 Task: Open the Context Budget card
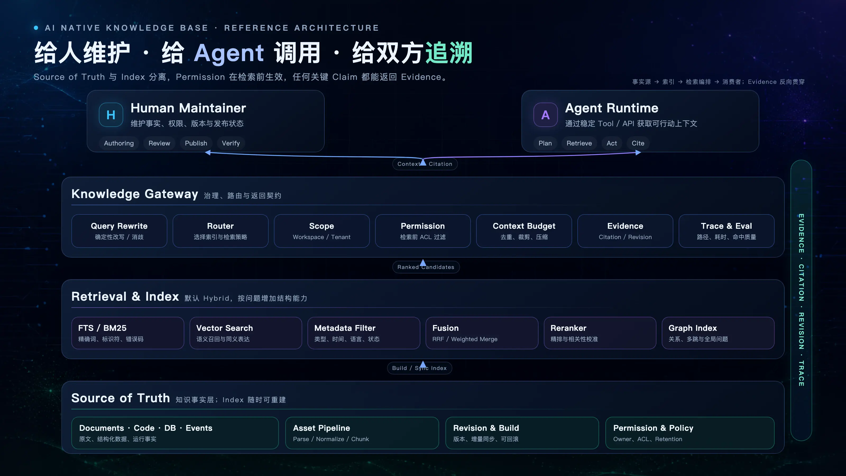(524, 231)
